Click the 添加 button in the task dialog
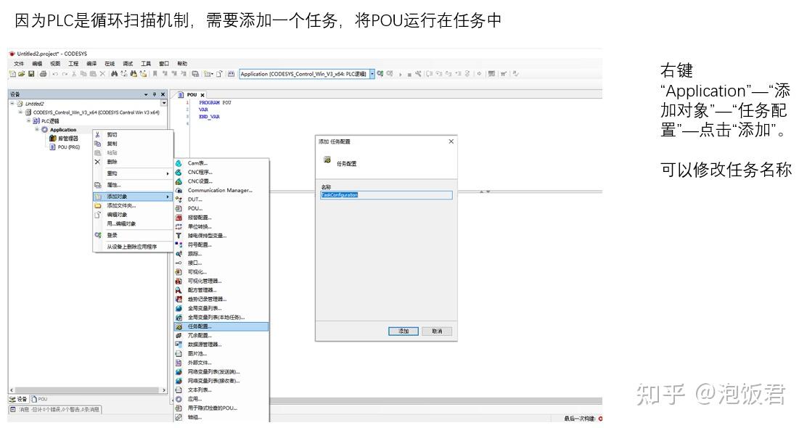 405,331
